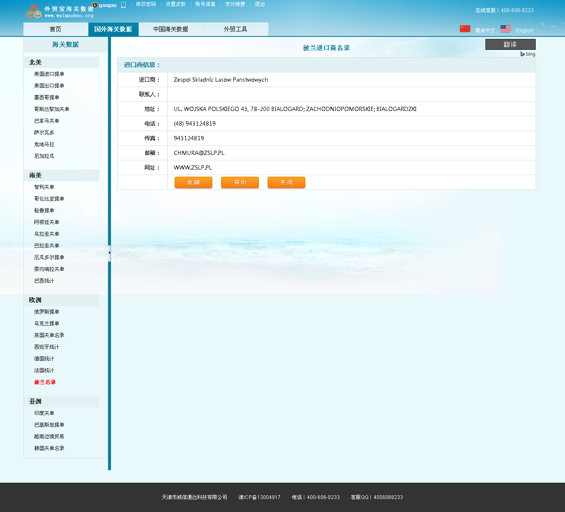The height and width of the screenshot is (512, 565).
Task: Select the 国外海关数据 tab
Action: pyautogui.click(x=113, y=29)
